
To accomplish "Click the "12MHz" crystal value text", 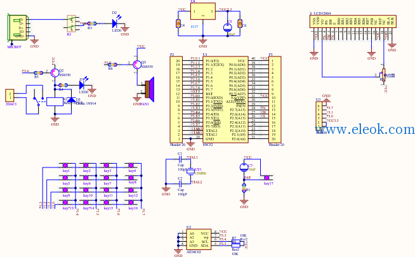I will click(200, 173).
